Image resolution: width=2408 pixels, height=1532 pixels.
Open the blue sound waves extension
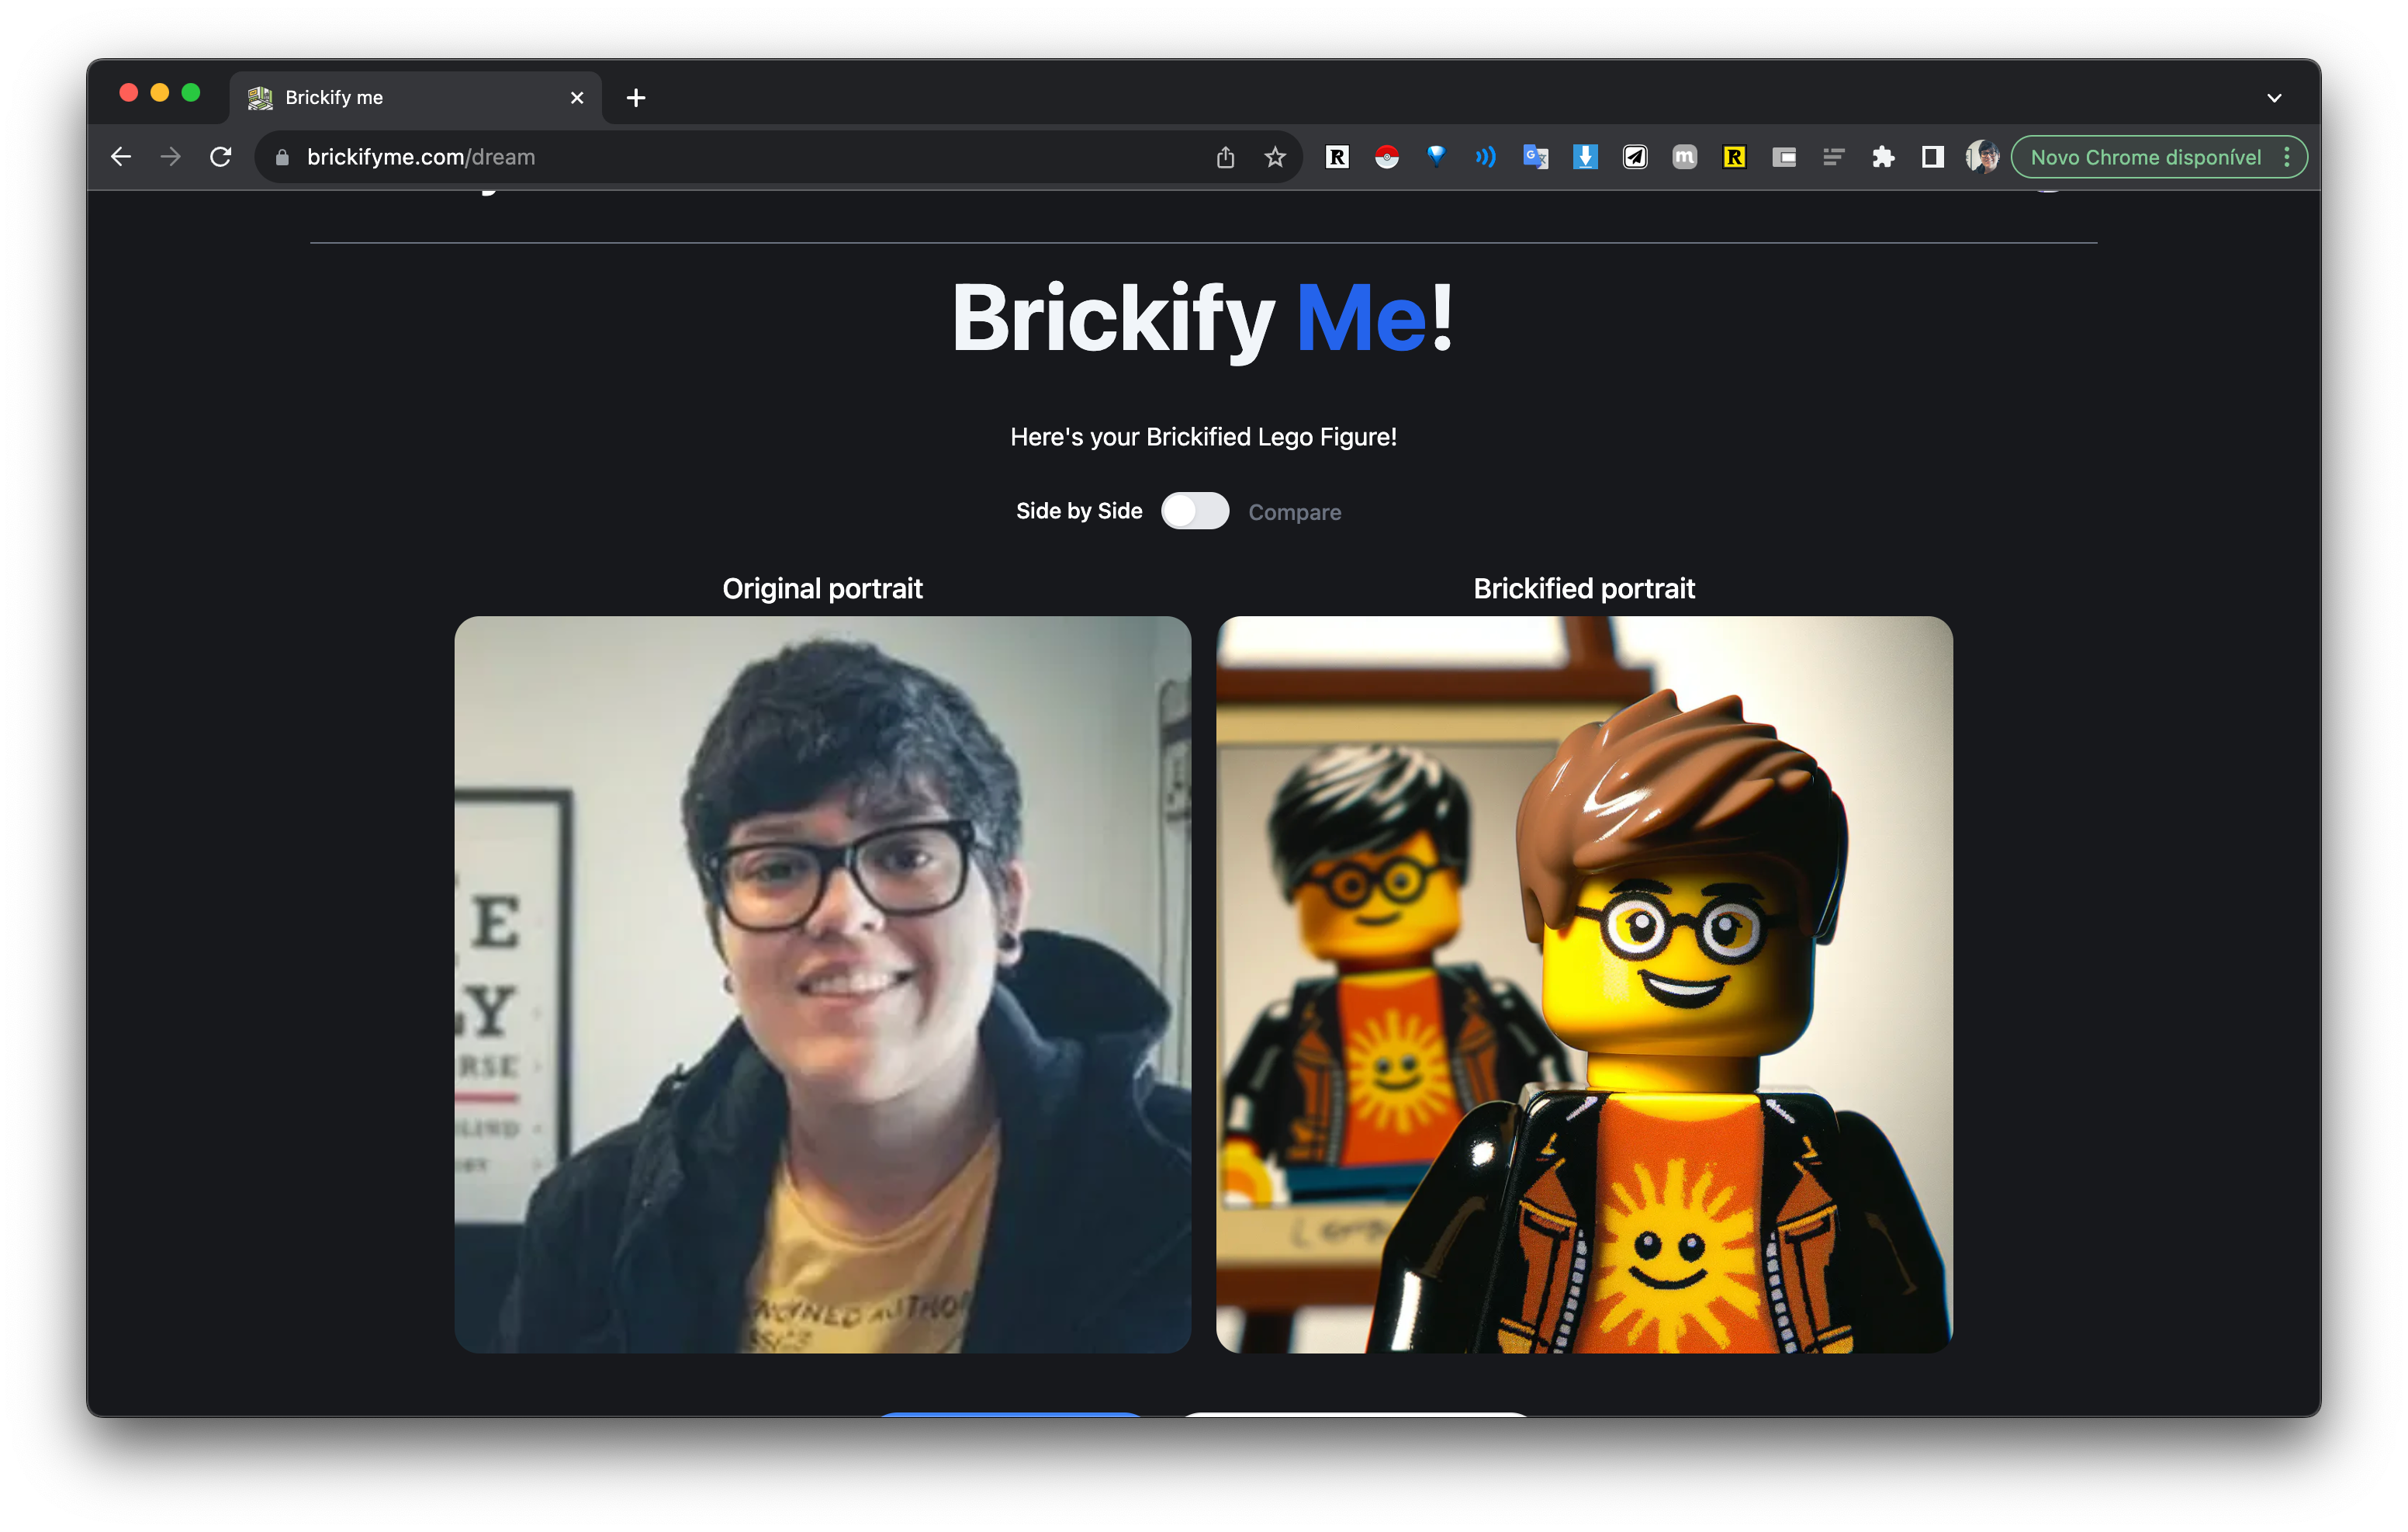pos(1485,157)
